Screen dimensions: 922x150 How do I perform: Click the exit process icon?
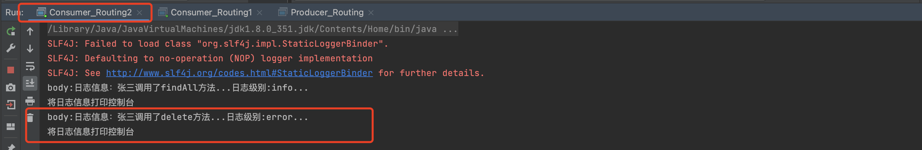pos(11,105)
